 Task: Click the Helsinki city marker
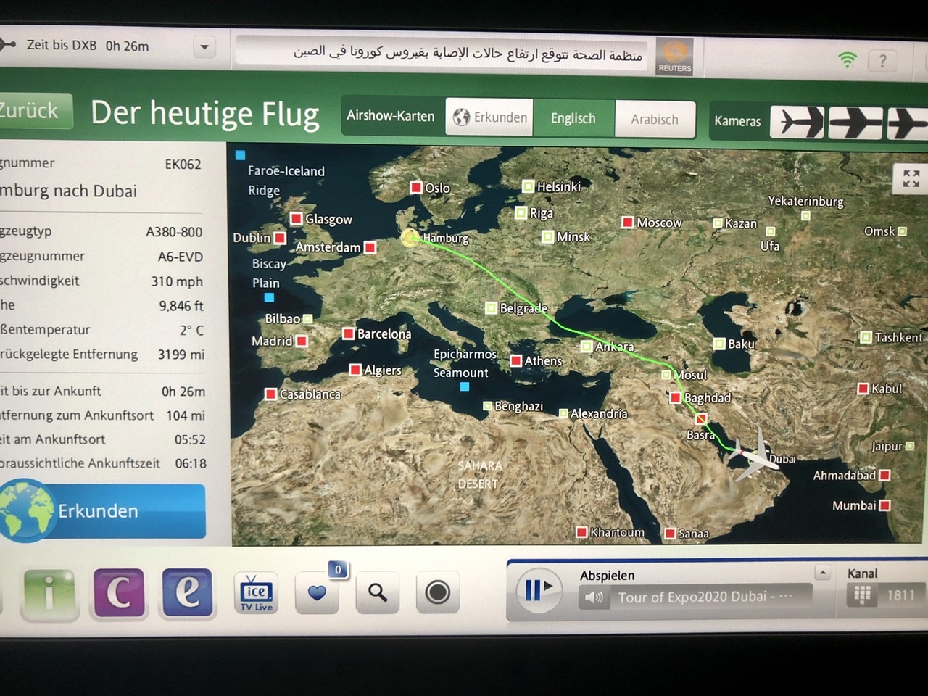point(528,186)
